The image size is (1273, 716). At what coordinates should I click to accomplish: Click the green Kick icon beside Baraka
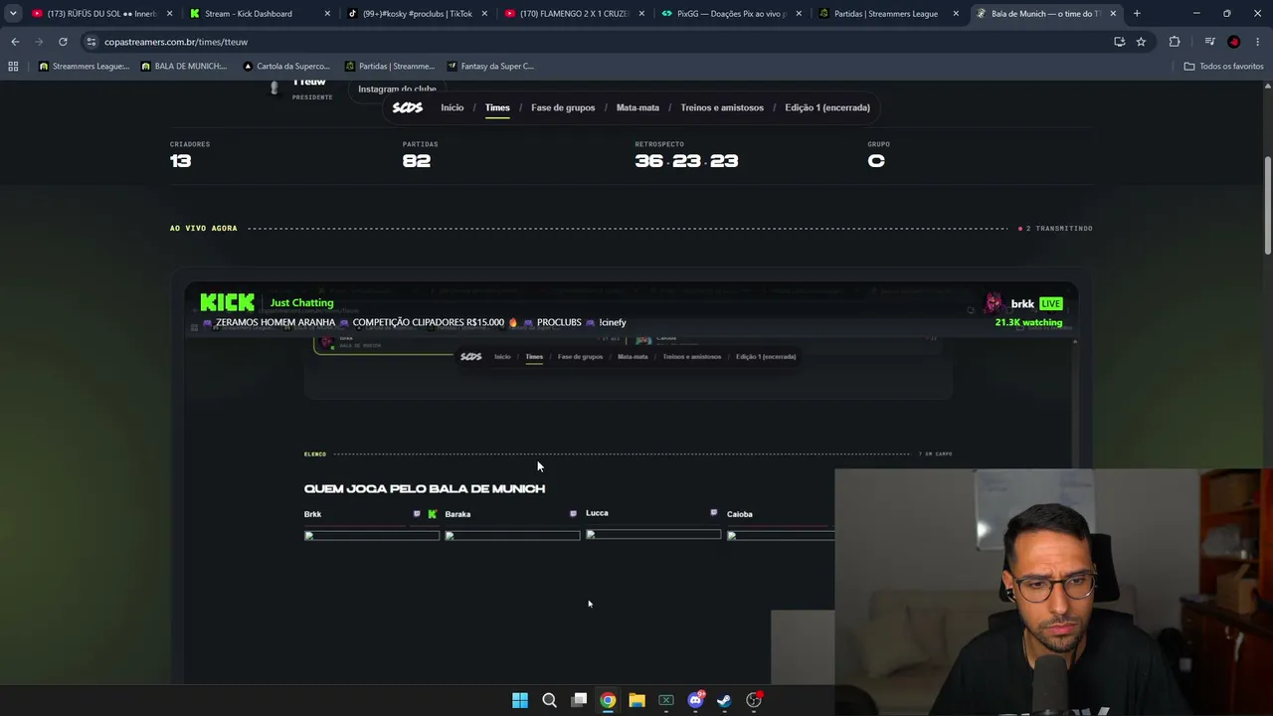[x=433, y=514]
